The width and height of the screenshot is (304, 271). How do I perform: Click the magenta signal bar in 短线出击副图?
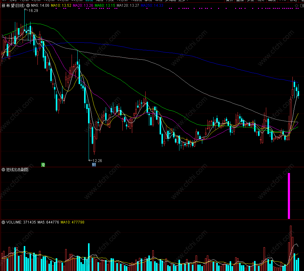[289, 196]
